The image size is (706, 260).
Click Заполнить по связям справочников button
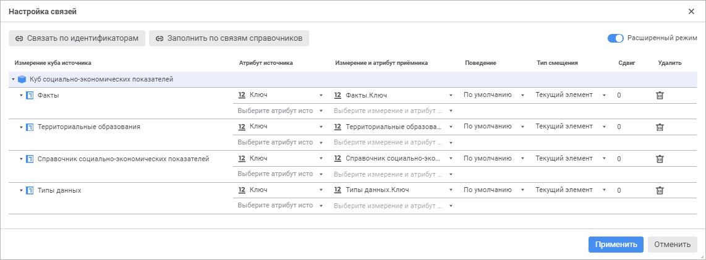[x=229, y=38]
